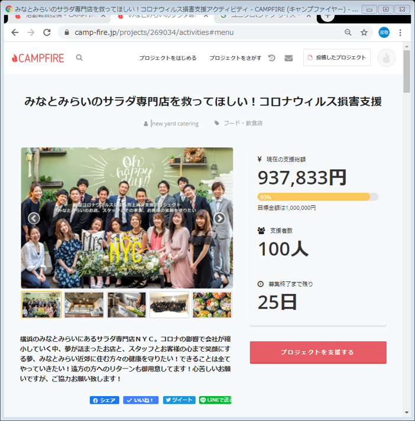Image resolution: width=415 pixels, height=421 pixels.
Task: Open the site search magnifier icon
Action: point(79,58)
